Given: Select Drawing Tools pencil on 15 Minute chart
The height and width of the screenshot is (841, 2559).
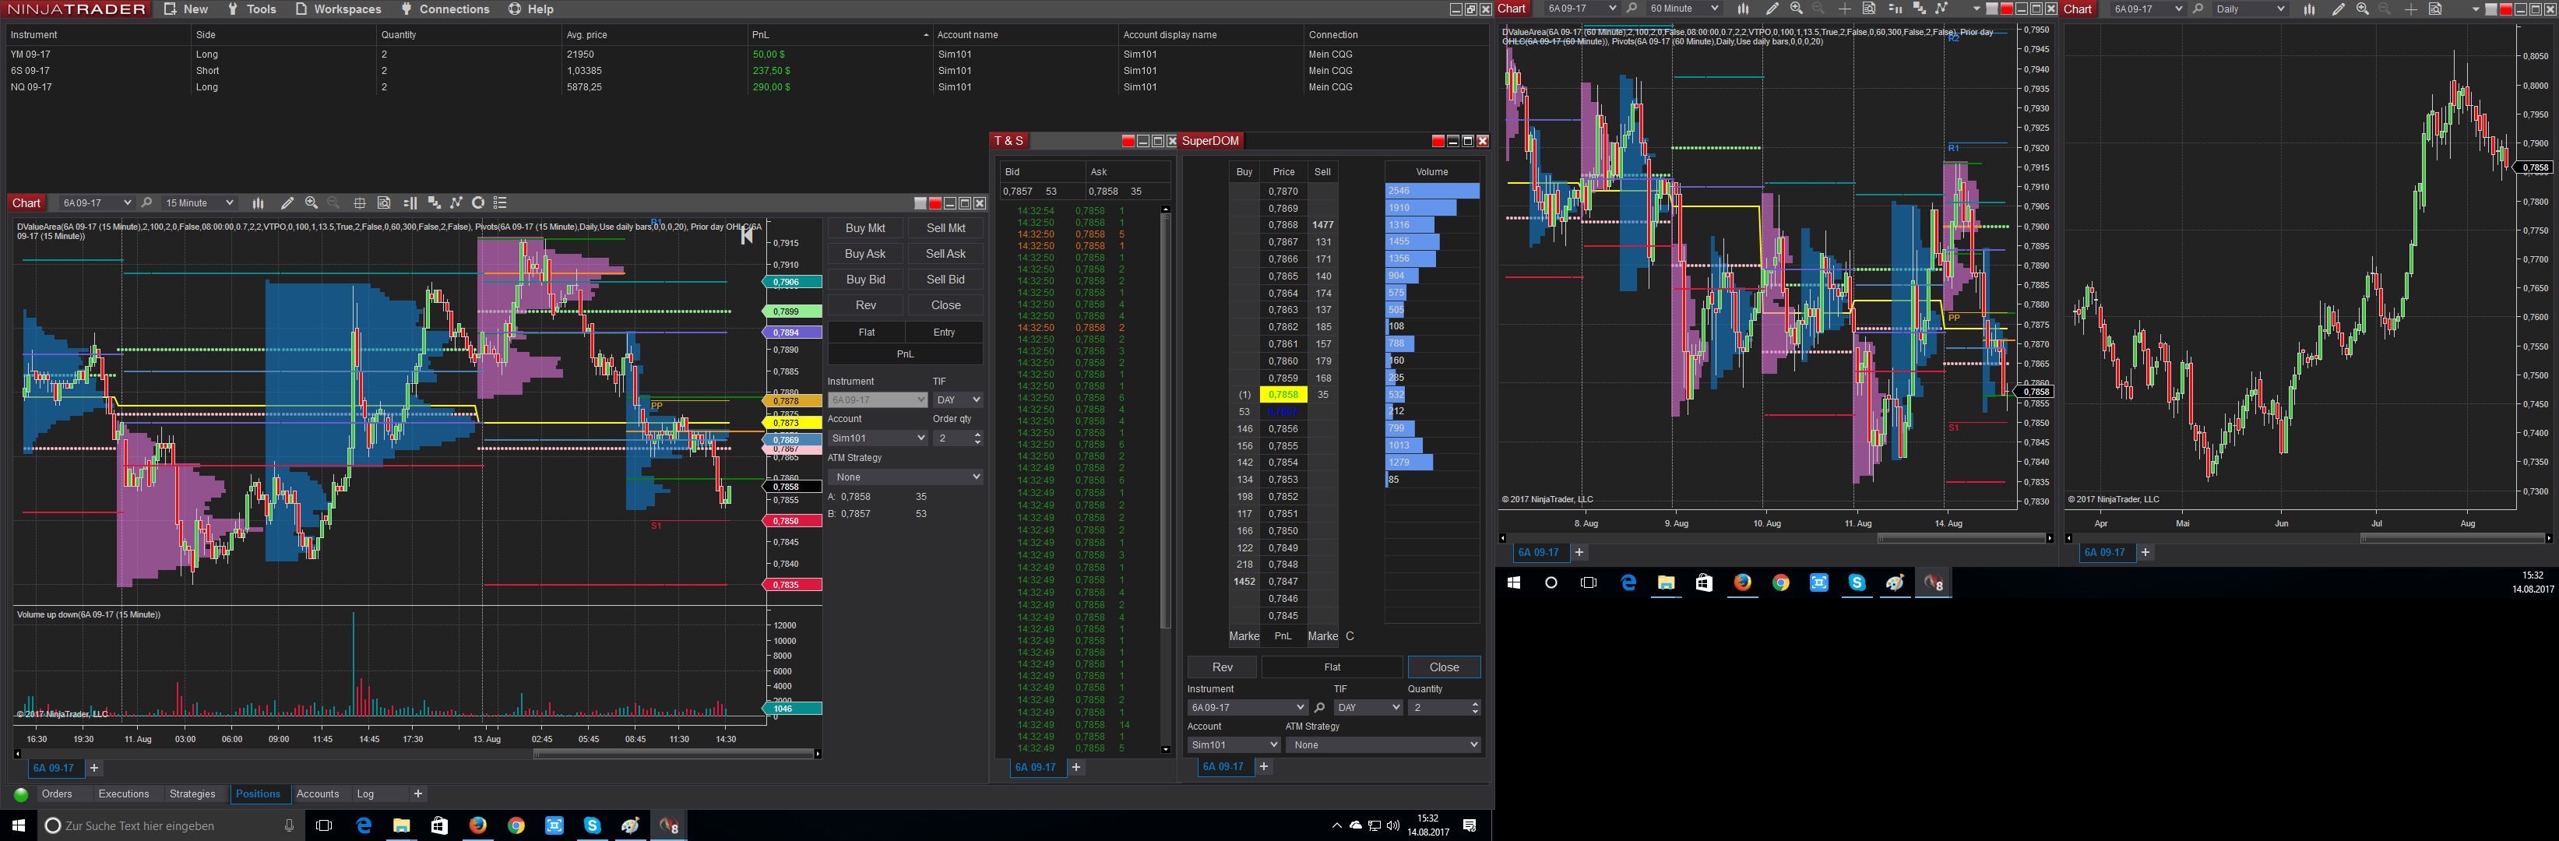Looking at the screenshot, I should point(287,202).
